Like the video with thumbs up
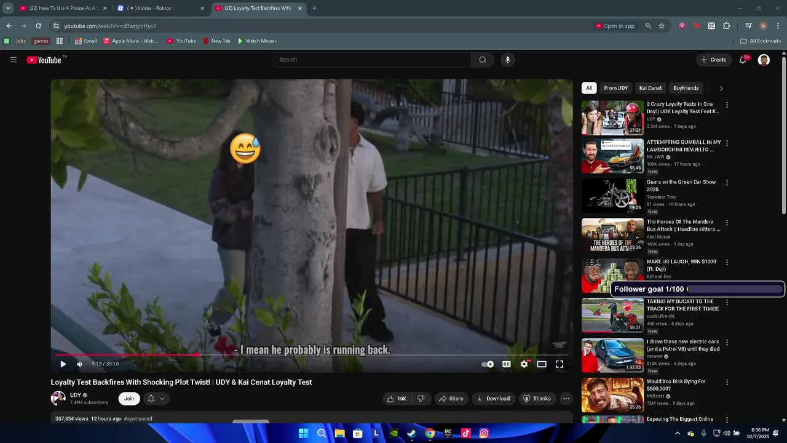Viewport: 787px width, 443px height. pos(397,399)
